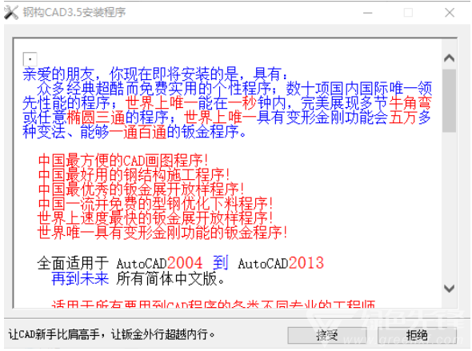The image size is (472, 351).
Task: Click the scroll up arrow of the text box
Action: pos(449,58)
